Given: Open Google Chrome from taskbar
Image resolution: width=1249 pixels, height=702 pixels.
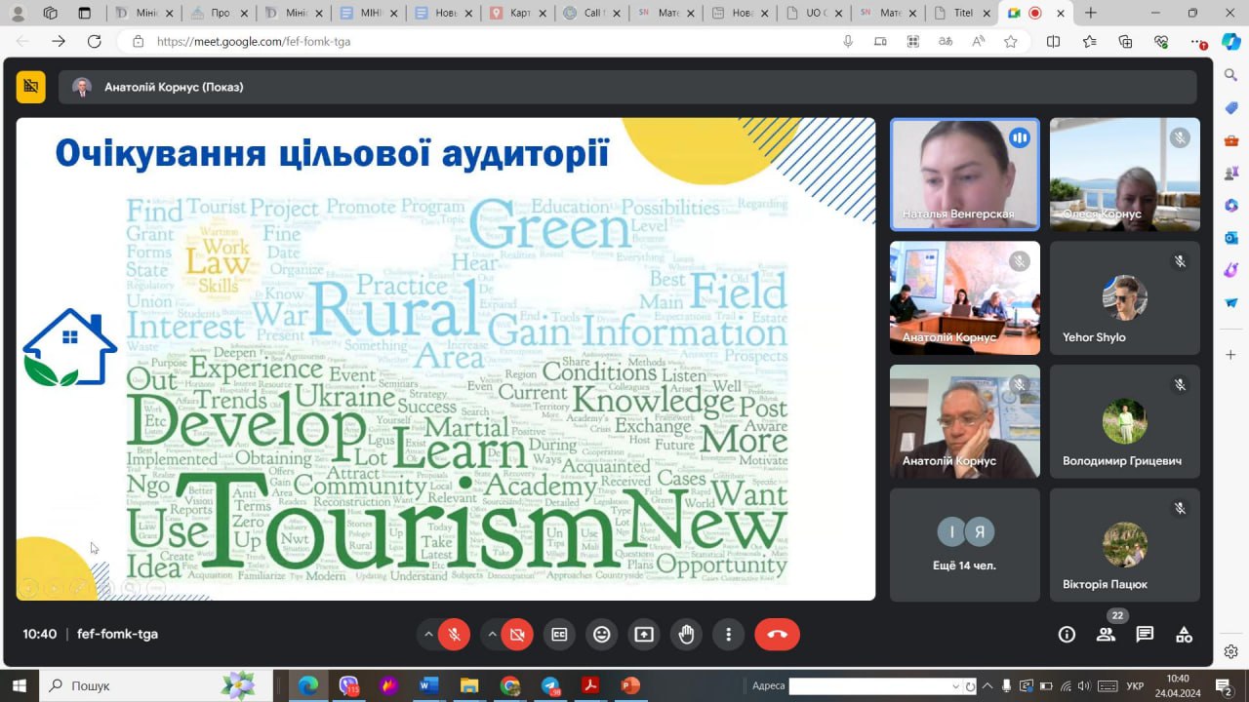Looking at the screenshot, I should point(509,686).
